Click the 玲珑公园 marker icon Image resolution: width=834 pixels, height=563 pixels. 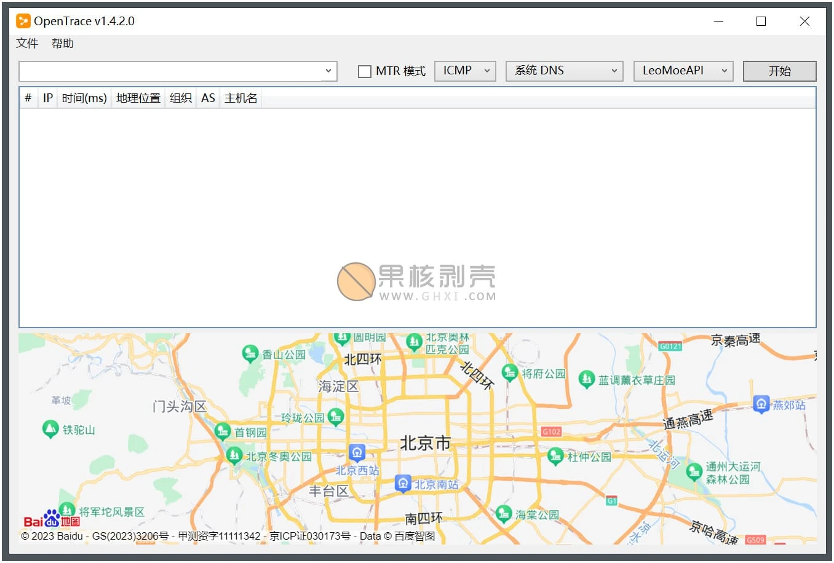tap(336, 417)
